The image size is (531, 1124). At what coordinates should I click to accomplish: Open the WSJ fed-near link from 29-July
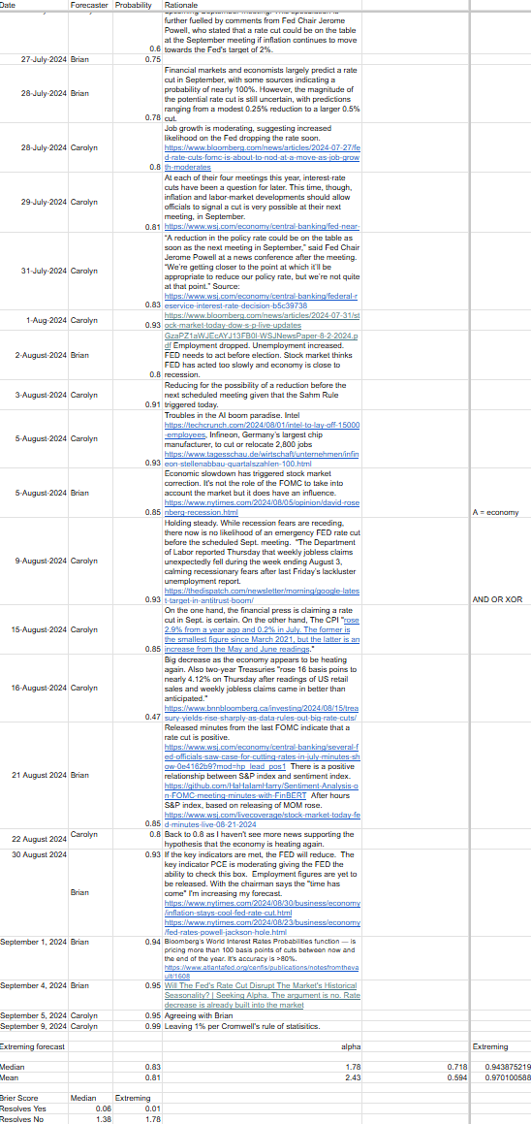[x=262, y=225]
